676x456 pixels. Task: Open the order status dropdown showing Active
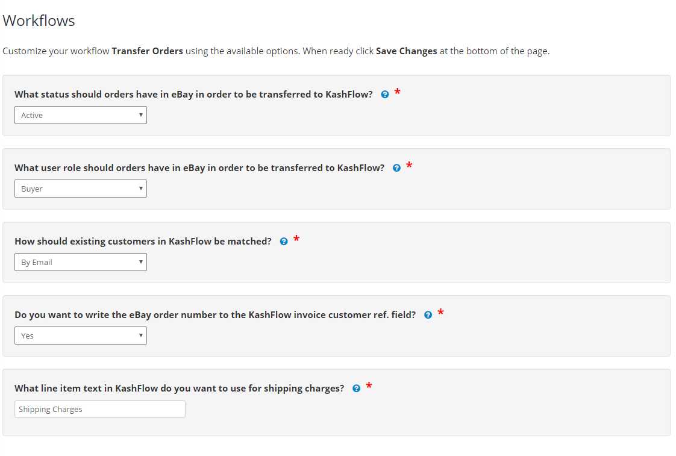coord(81,115)
